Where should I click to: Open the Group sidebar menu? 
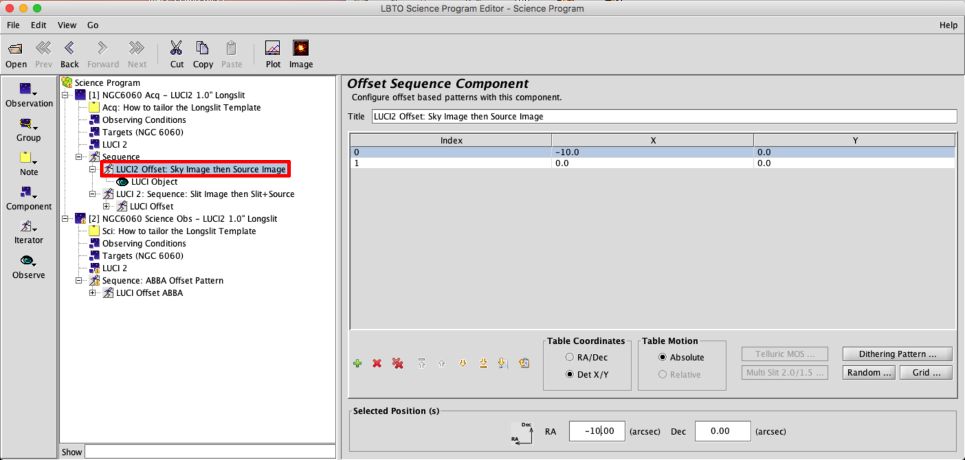pyautogui.click(x=29, y=130)
